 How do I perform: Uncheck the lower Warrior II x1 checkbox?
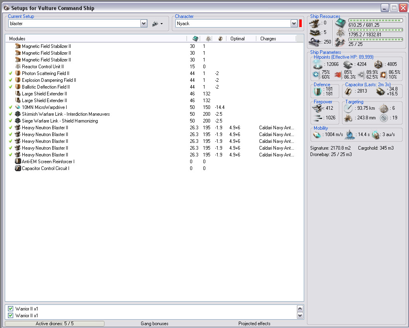(10, 316)
